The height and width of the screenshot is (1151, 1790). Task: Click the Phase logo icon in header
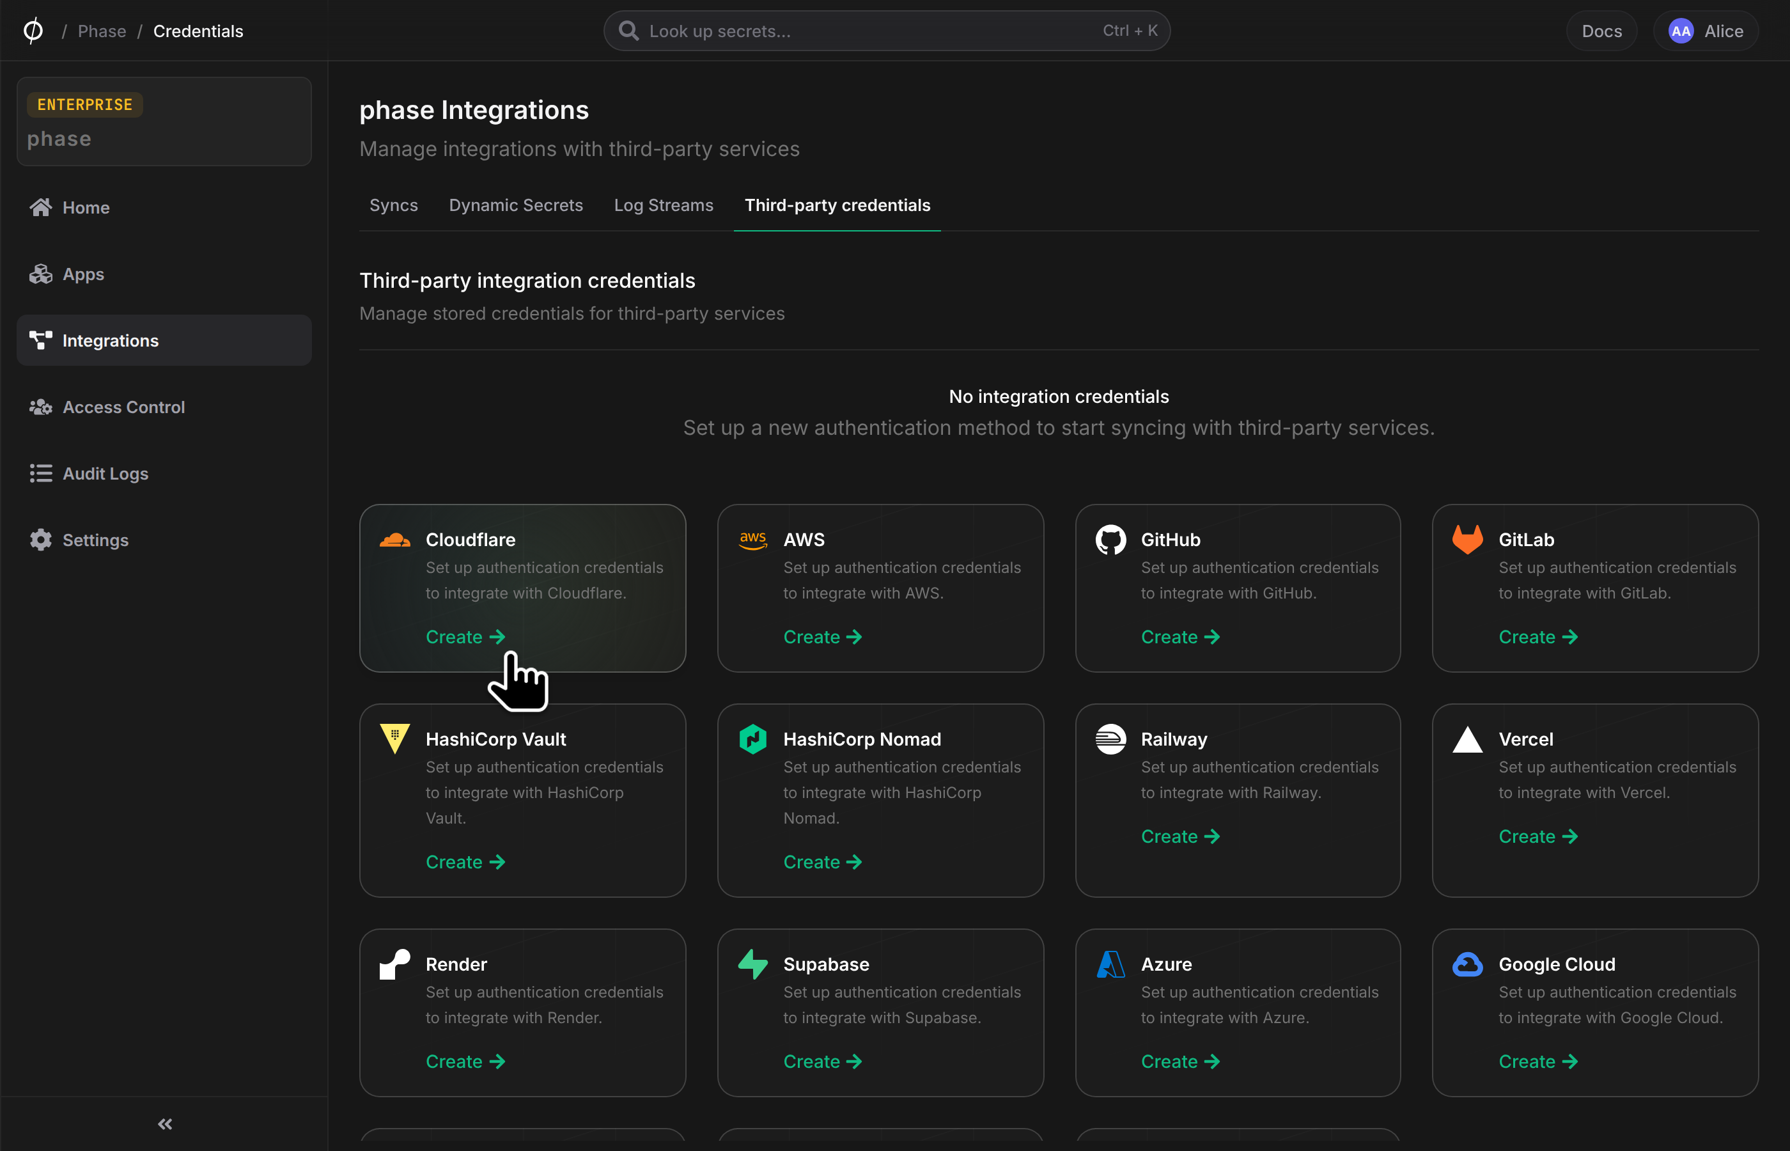33,31
